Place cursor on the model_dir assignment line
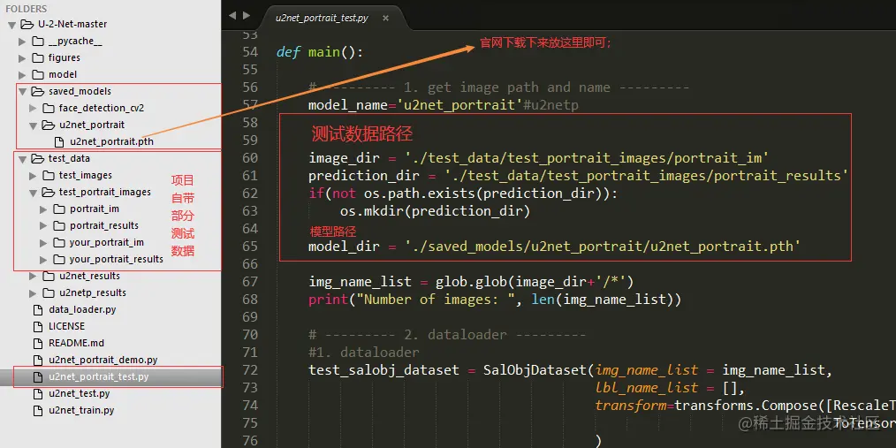 [x=554, y=247]
